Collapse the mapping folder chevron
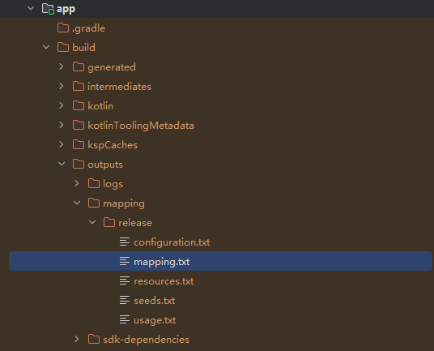The height and width of the screenshot is (351, 434). point(77,203)
